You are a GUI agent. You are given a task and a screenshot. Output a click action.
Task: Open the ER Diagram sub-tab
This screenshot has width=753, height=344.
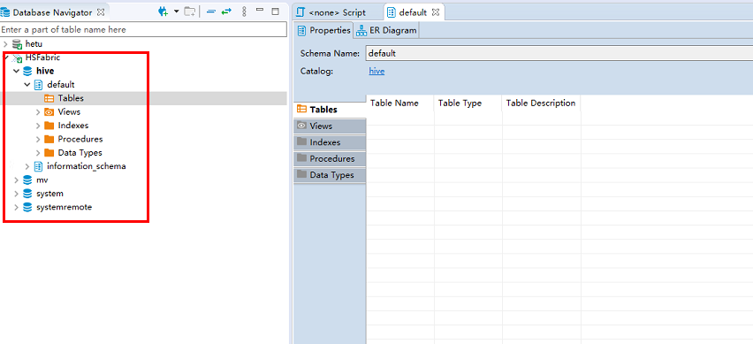pyautogui.click(x=386, y=31)
